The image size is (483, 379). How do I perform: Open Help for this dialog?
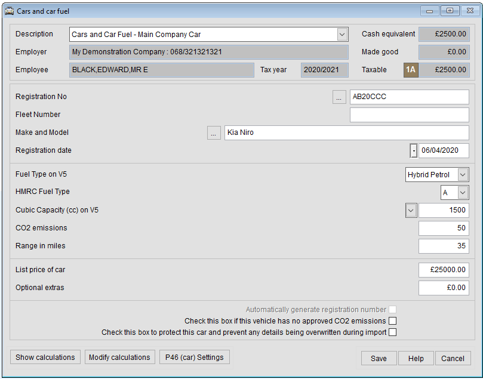pos(416,358)
